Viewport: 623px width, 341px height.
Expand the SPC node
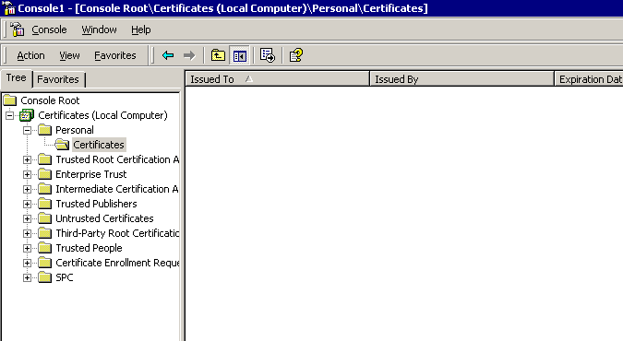27,277
